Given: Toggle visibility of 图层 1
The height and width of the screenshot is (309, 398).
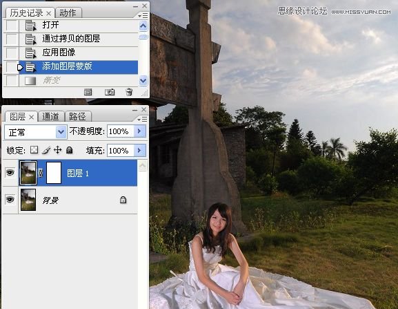Looking at the screenshot, I should [10, 173].
